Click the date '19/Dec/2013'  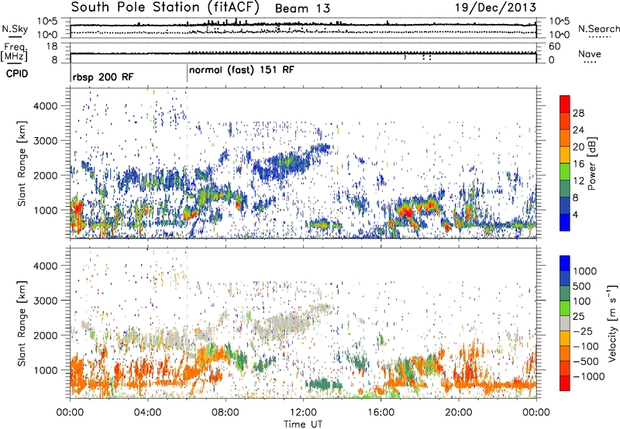(495, 7)
